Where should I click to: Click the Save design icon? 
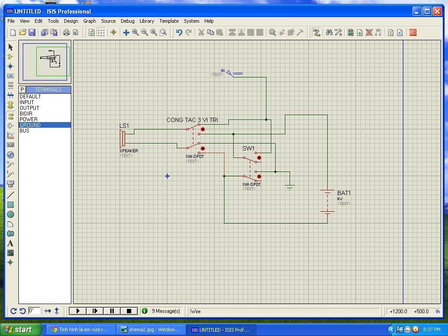[x=32, y=32]
